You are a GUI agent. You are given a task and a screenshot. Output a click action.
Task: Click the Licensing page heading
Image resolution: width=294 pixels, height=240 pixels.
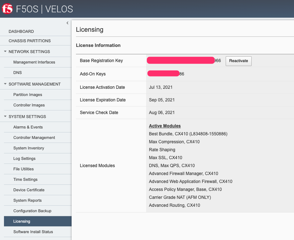tap(90, 30)
